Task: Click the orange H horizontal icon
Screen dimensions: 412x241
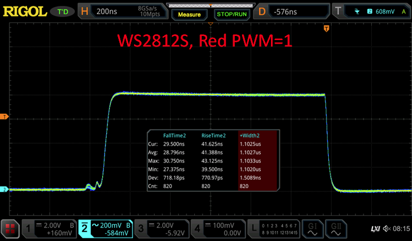Action: 84,12
